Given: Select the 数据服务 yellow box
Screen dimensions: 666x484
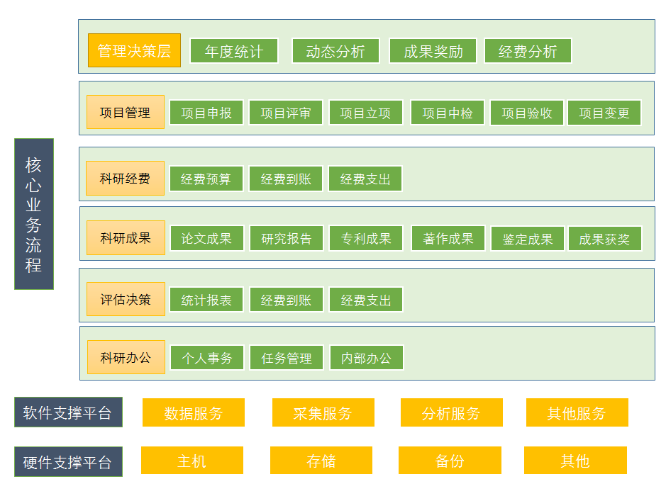Looking at the screenshot, I should click(193, 413).
